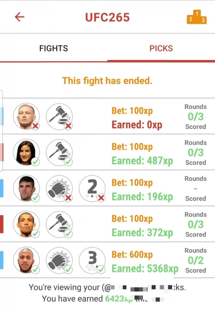Tap the knockout glove icon in third pick
The image size is (215, 310).
(59, 188)
